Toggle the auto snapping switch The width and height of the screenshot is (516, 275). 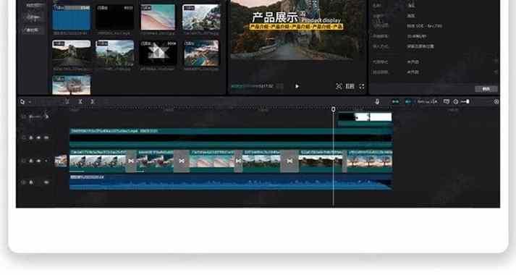407,101
